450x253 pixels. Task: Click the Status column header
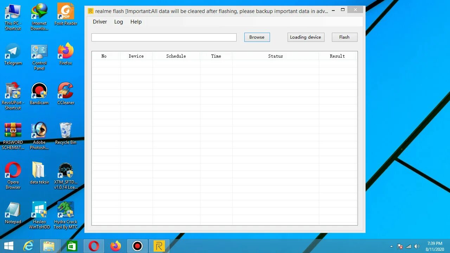click(x=276, y=56)
